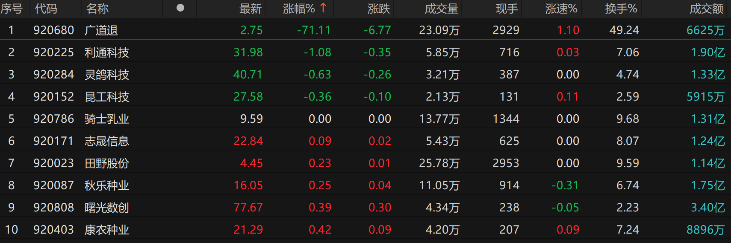Click turnover amount 8896万
The image size is (731, 243).
(x=706, y=230)
